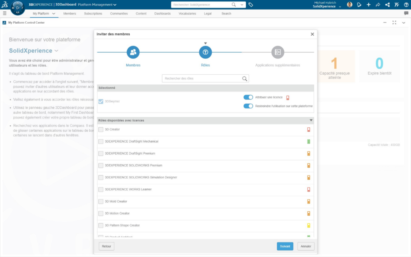
Task: Switch to the Dashboards tab
Action: [162, 14]
